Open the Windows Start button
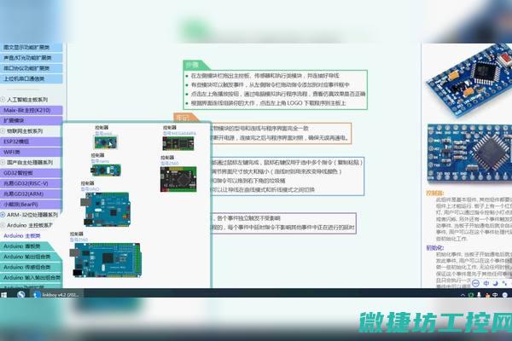This screenshot has height=341, width=512. click(4, 295)
